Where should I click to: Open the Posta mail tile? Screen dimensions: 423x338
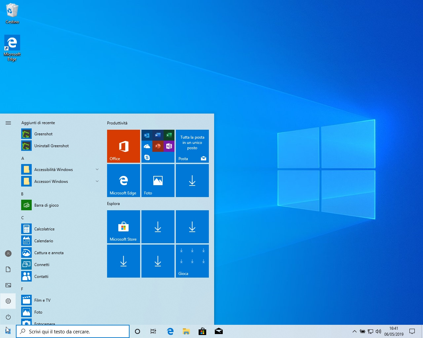[192, 146]
